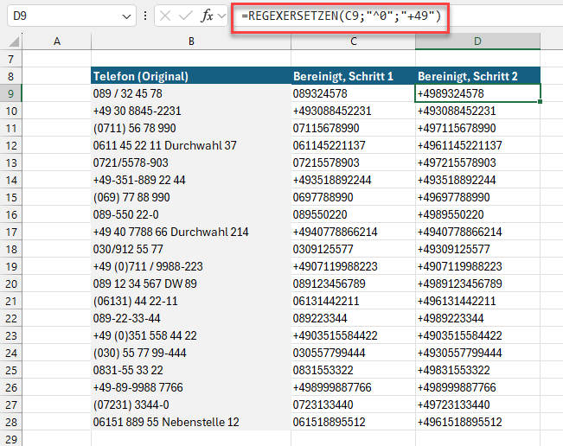This screenshot has height=446, width=563.
Task: Click the 'Bereinigt, Schritt 2' header cell
Action: (477, 76)
